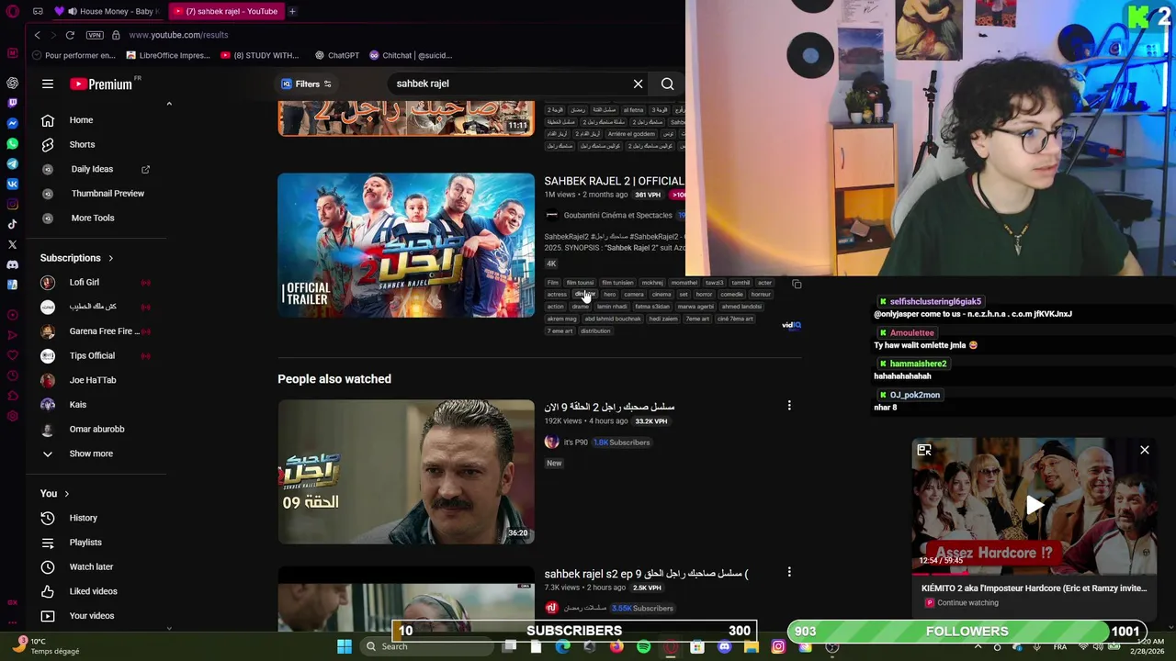This screenshot has height=661, width=1176.
Task: Collapse the sidebar section with up caret
Action: click(169, 104)
